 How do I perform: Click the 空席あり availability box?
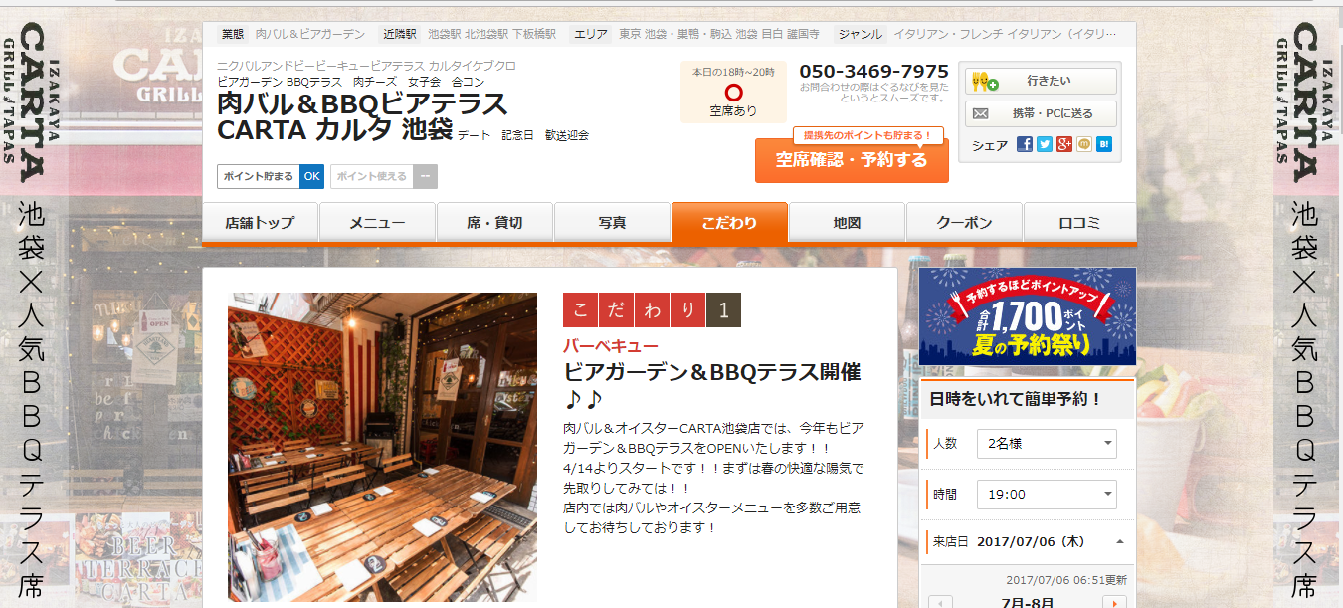(x=733, y=93)
